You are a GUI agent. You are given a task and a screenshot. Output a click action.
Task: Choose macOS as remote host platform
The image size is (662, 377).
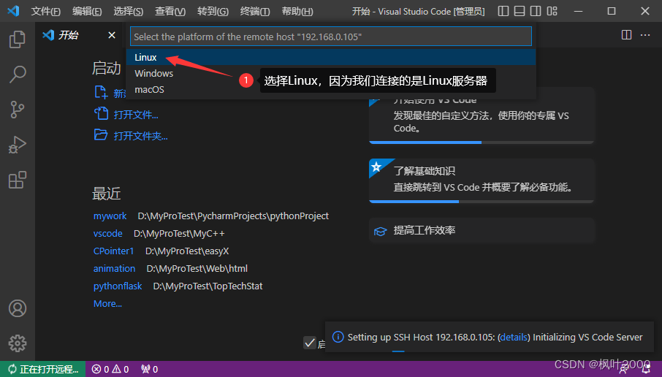pos(331,89)
